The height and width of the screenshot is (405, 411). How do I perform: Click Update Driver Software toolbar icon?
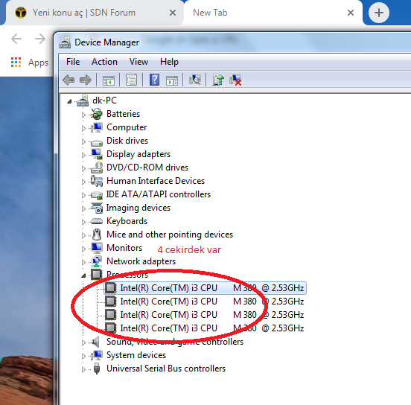(218, 80)
